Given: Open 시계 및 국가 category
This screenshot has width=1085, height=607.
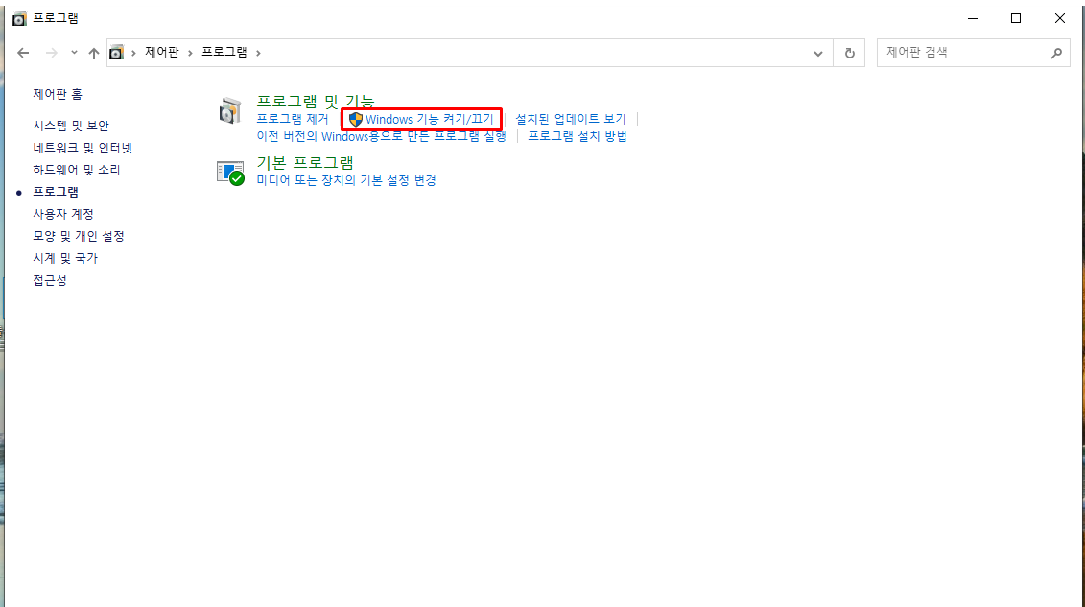Looking at the screenshot, I should (65, 259).
